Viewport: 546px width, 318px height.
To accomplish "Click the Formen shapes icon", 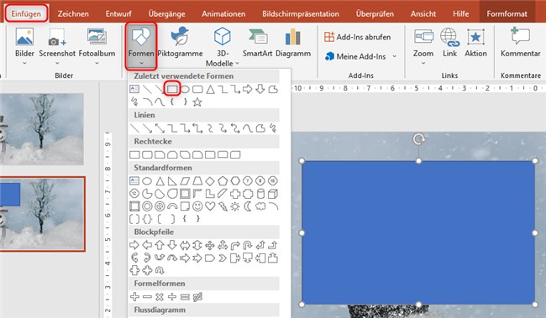I will tap(141, 37).
